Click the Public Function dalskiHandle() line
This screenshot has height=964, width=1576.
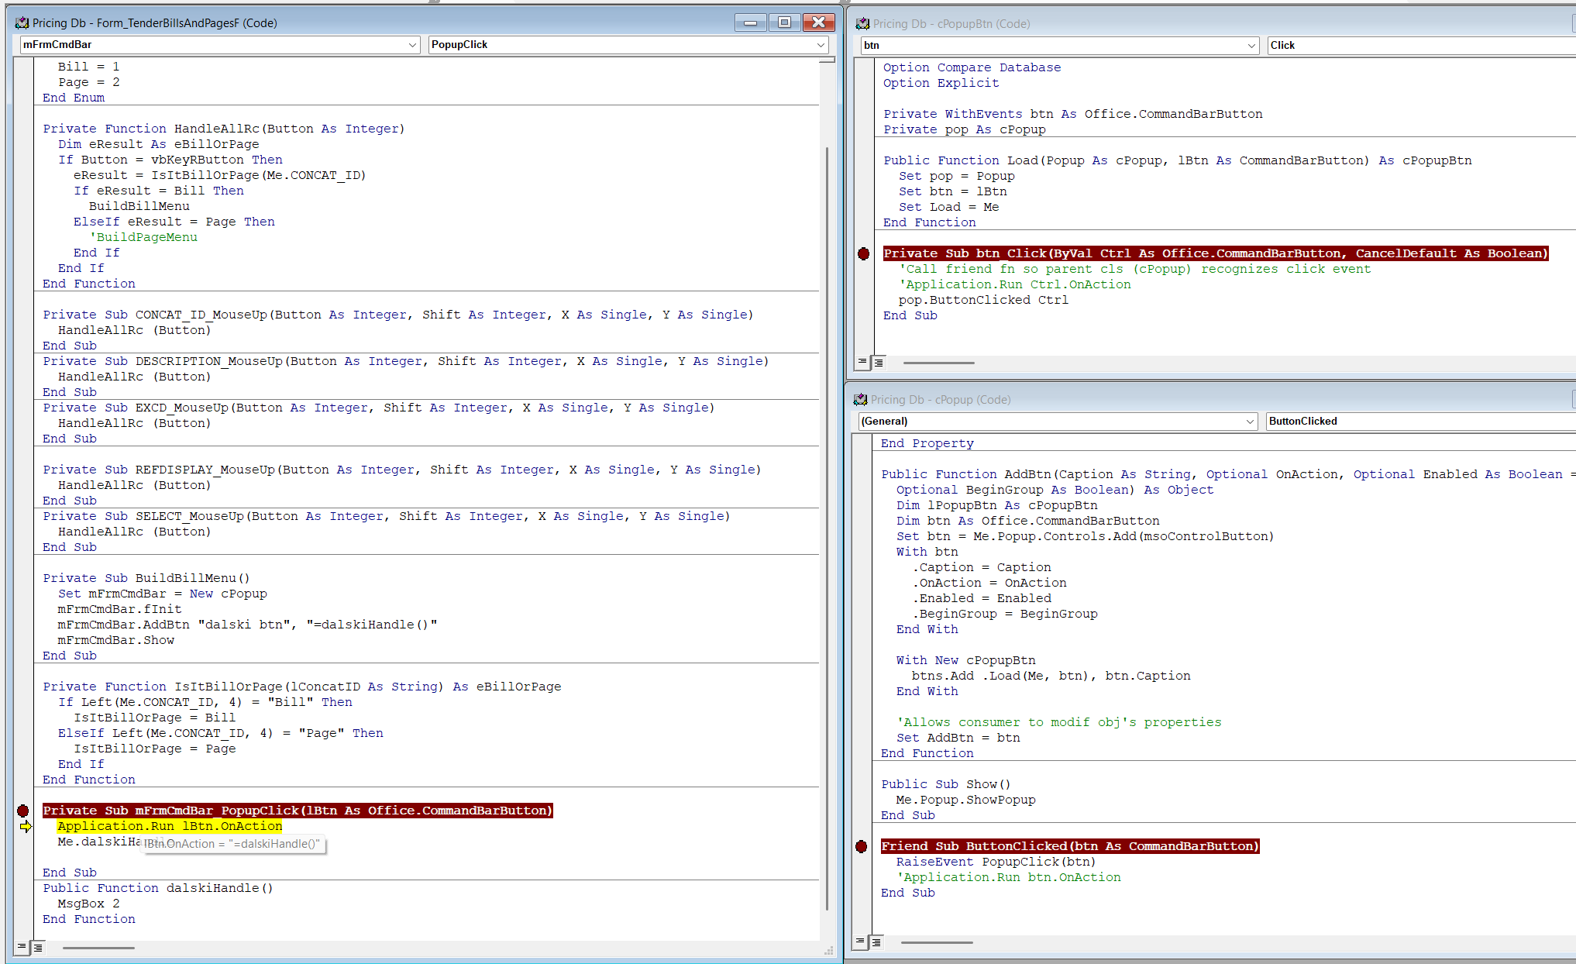[158, 888]
